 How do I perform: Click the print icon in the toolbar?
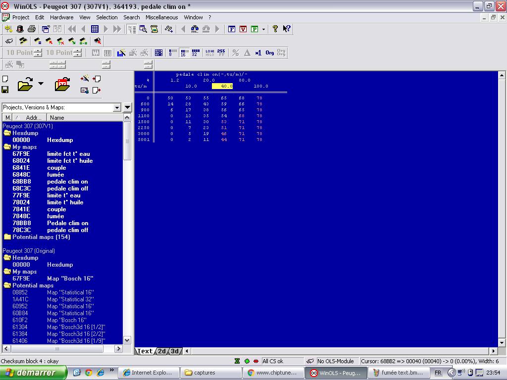click(32, 29)
